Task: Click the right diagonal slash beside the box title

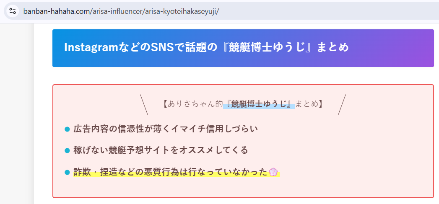Action: 342,105
